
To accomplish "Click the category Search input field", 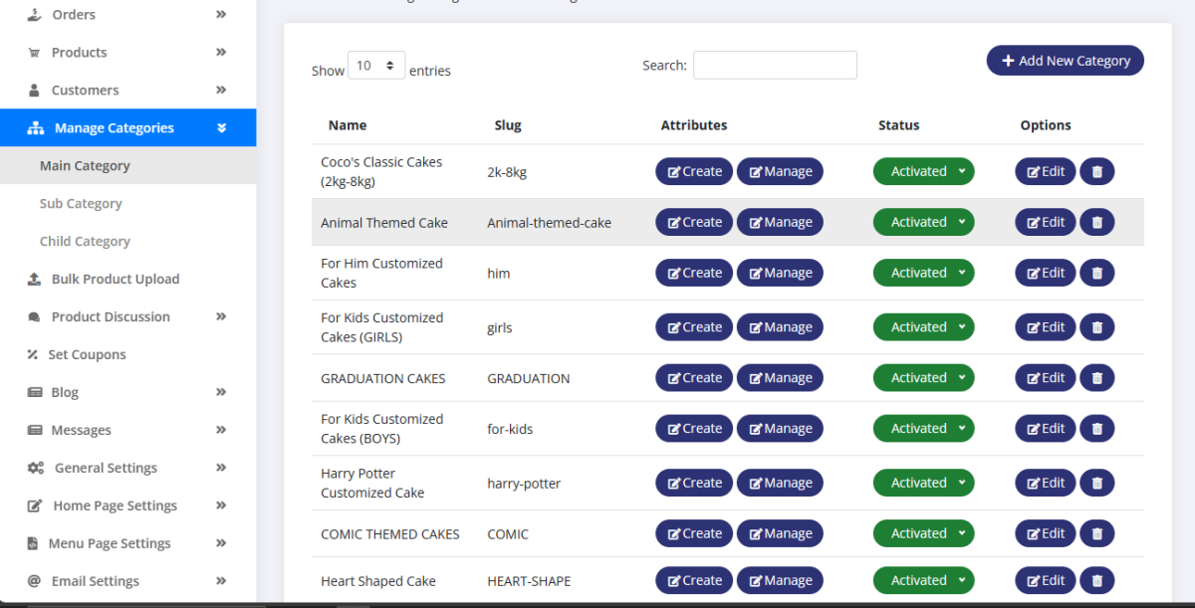I will 775,66.
